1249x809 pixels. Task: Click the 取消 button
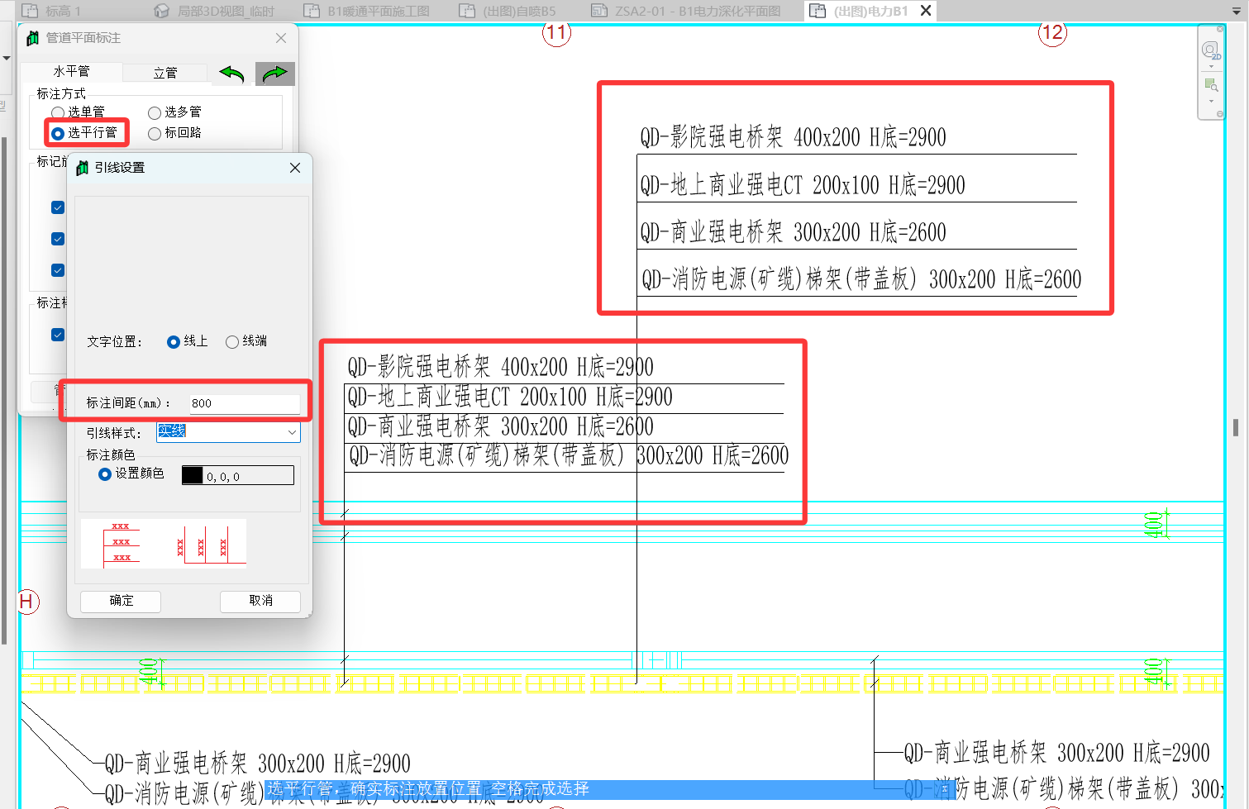click(260, 601)
